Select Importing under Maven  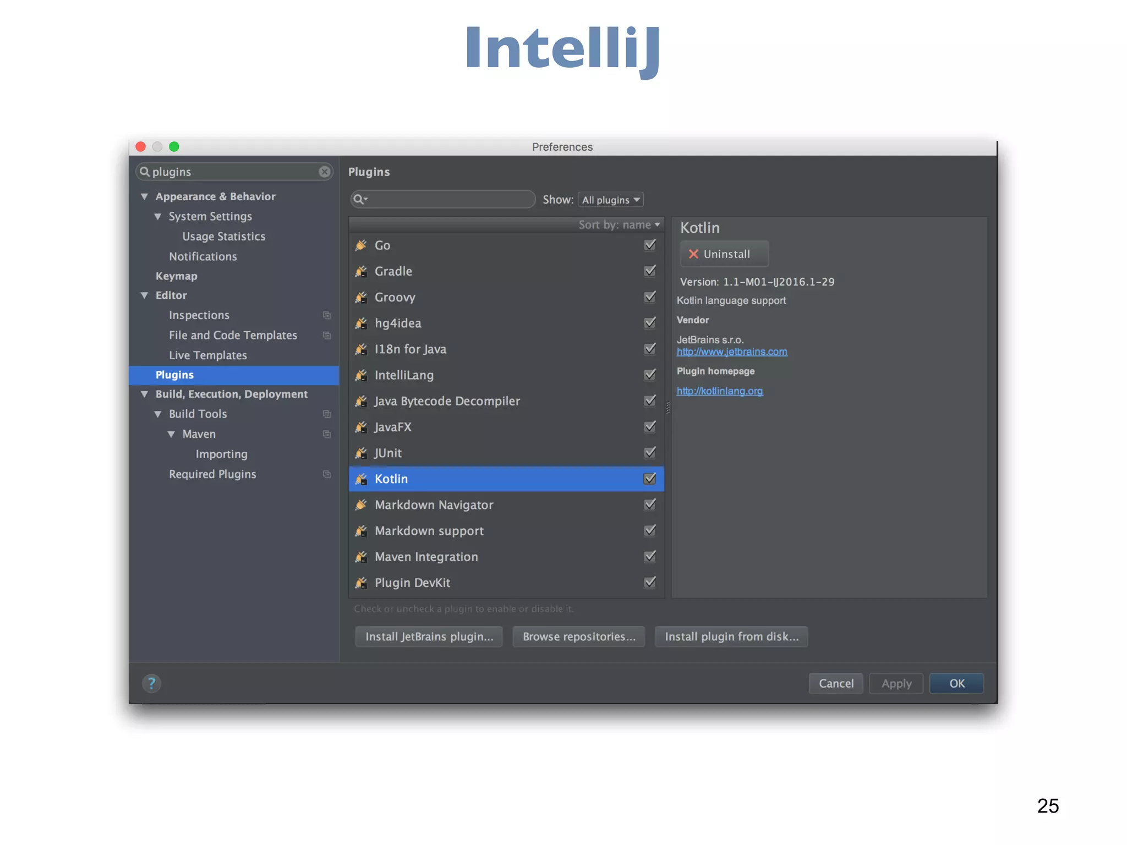pos(221,454)
